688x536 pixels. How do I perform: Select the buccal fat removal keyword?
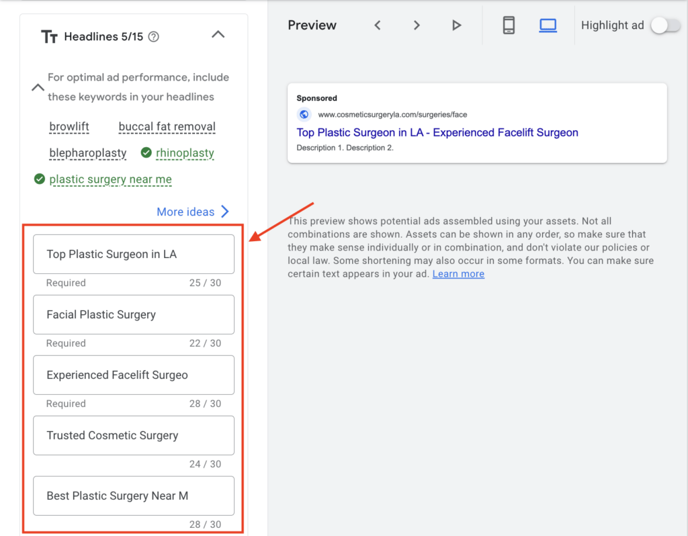pyautogui.click(x=167, y=127)
